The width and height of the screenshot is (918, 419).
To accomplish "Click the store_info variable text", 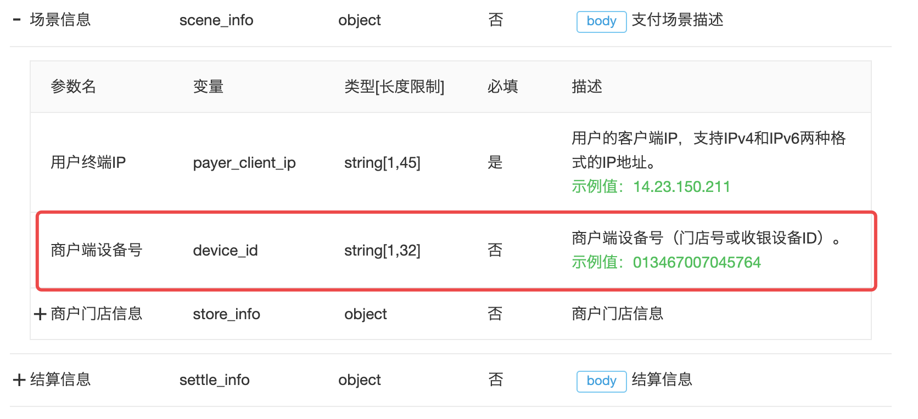I will [x=226, y=314].
